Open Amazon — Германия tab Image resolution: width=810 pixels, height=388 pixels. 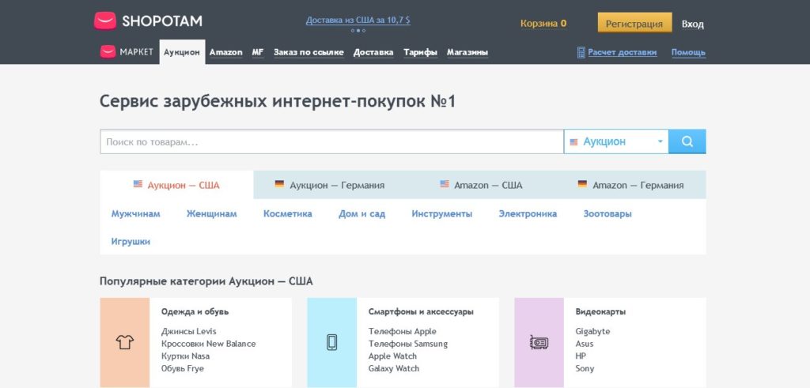coord(630,186)
